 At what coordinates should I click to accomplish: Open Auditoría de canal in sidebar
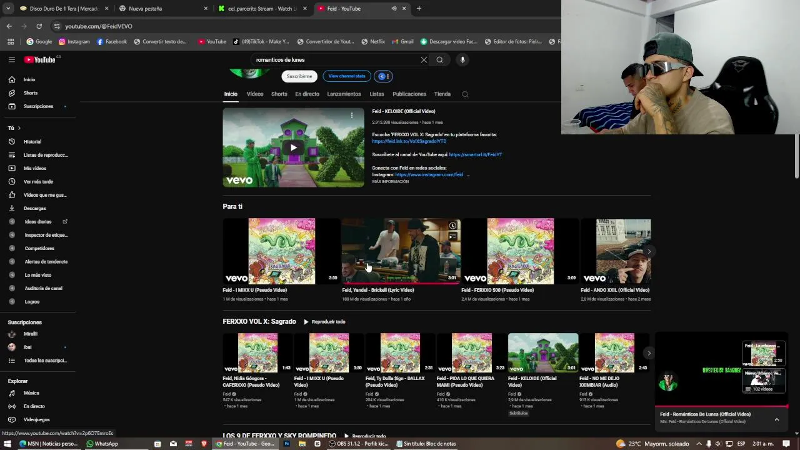pyautogui.click(x=43, y=288)
